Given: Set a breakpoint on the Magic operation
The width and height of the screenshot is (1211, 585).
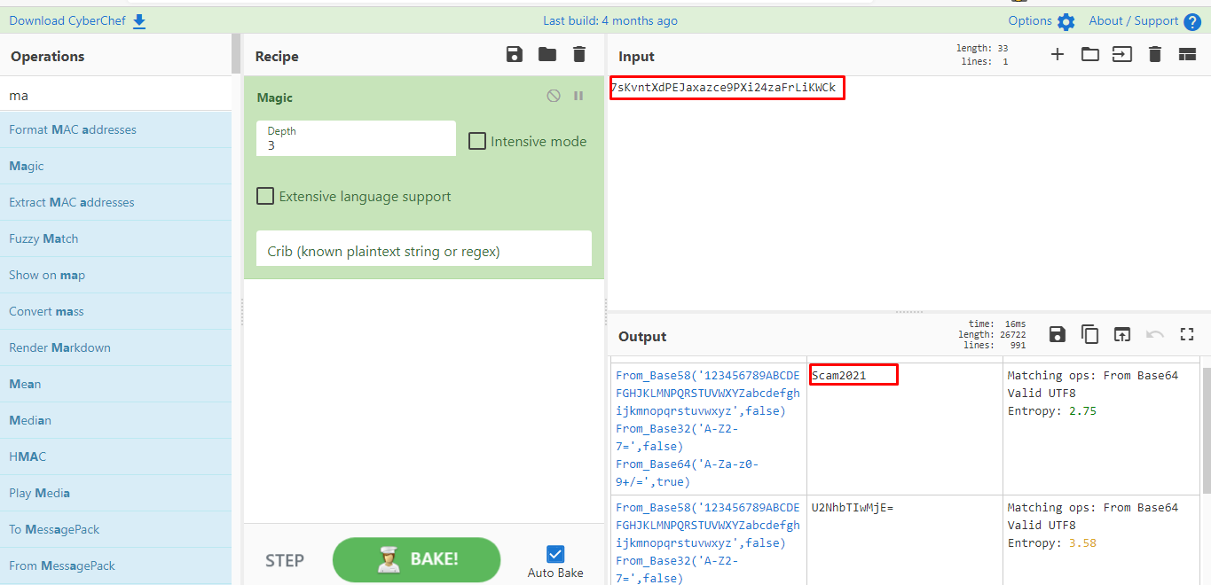Looking at the screenshot, I should tap(578, 95).
